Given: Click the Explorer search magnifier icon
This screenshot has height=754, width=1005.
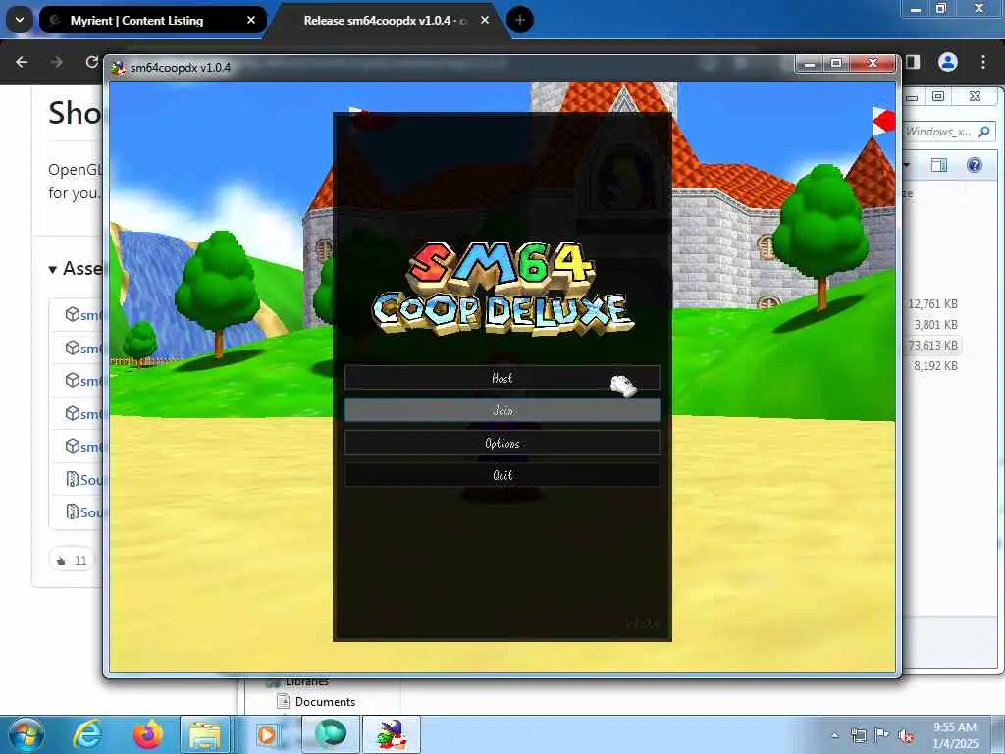Looking at the screenshot, I should pos(983,132).
